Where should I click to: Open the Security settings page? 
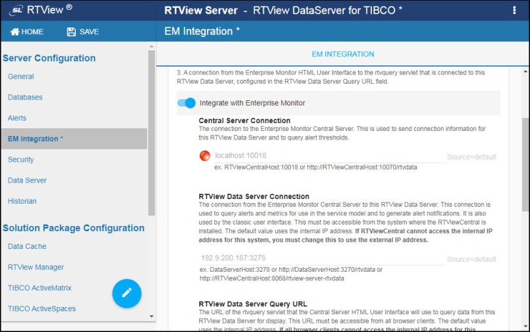[x=21, y=160]
